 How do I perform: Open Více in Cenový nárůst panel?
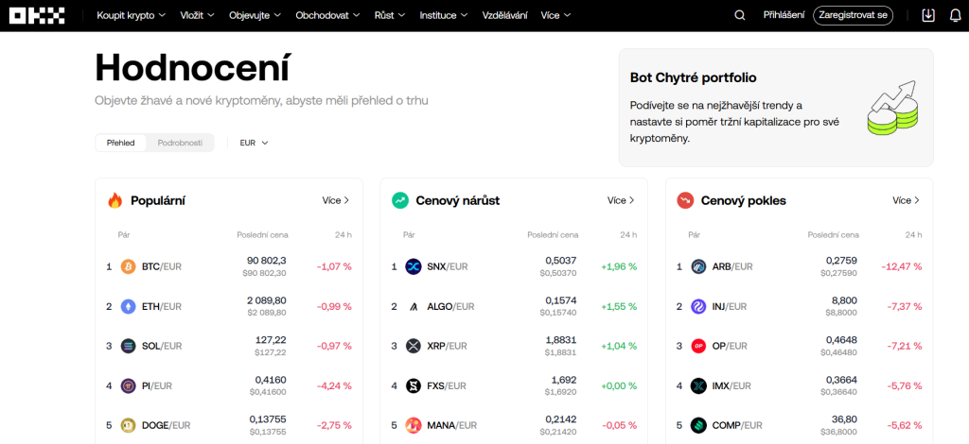620,200
